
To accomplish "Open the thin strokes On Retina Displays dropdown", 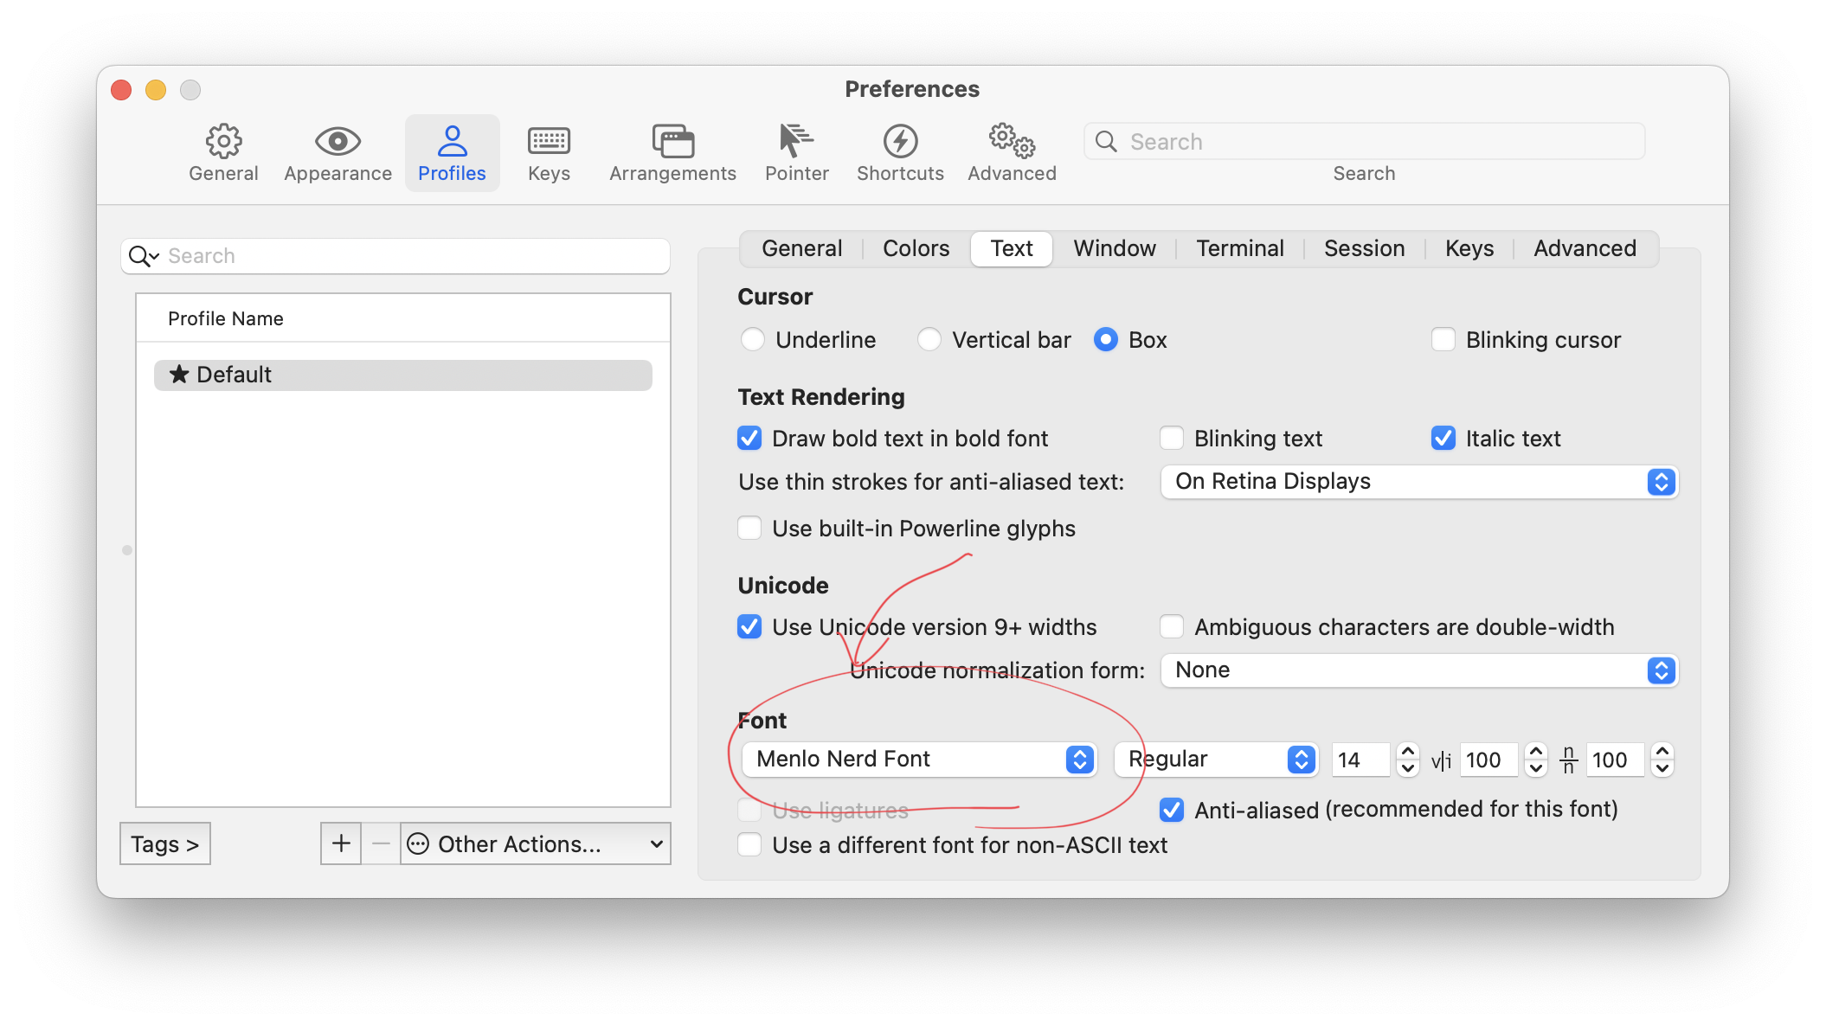I will click(1419, 482).
